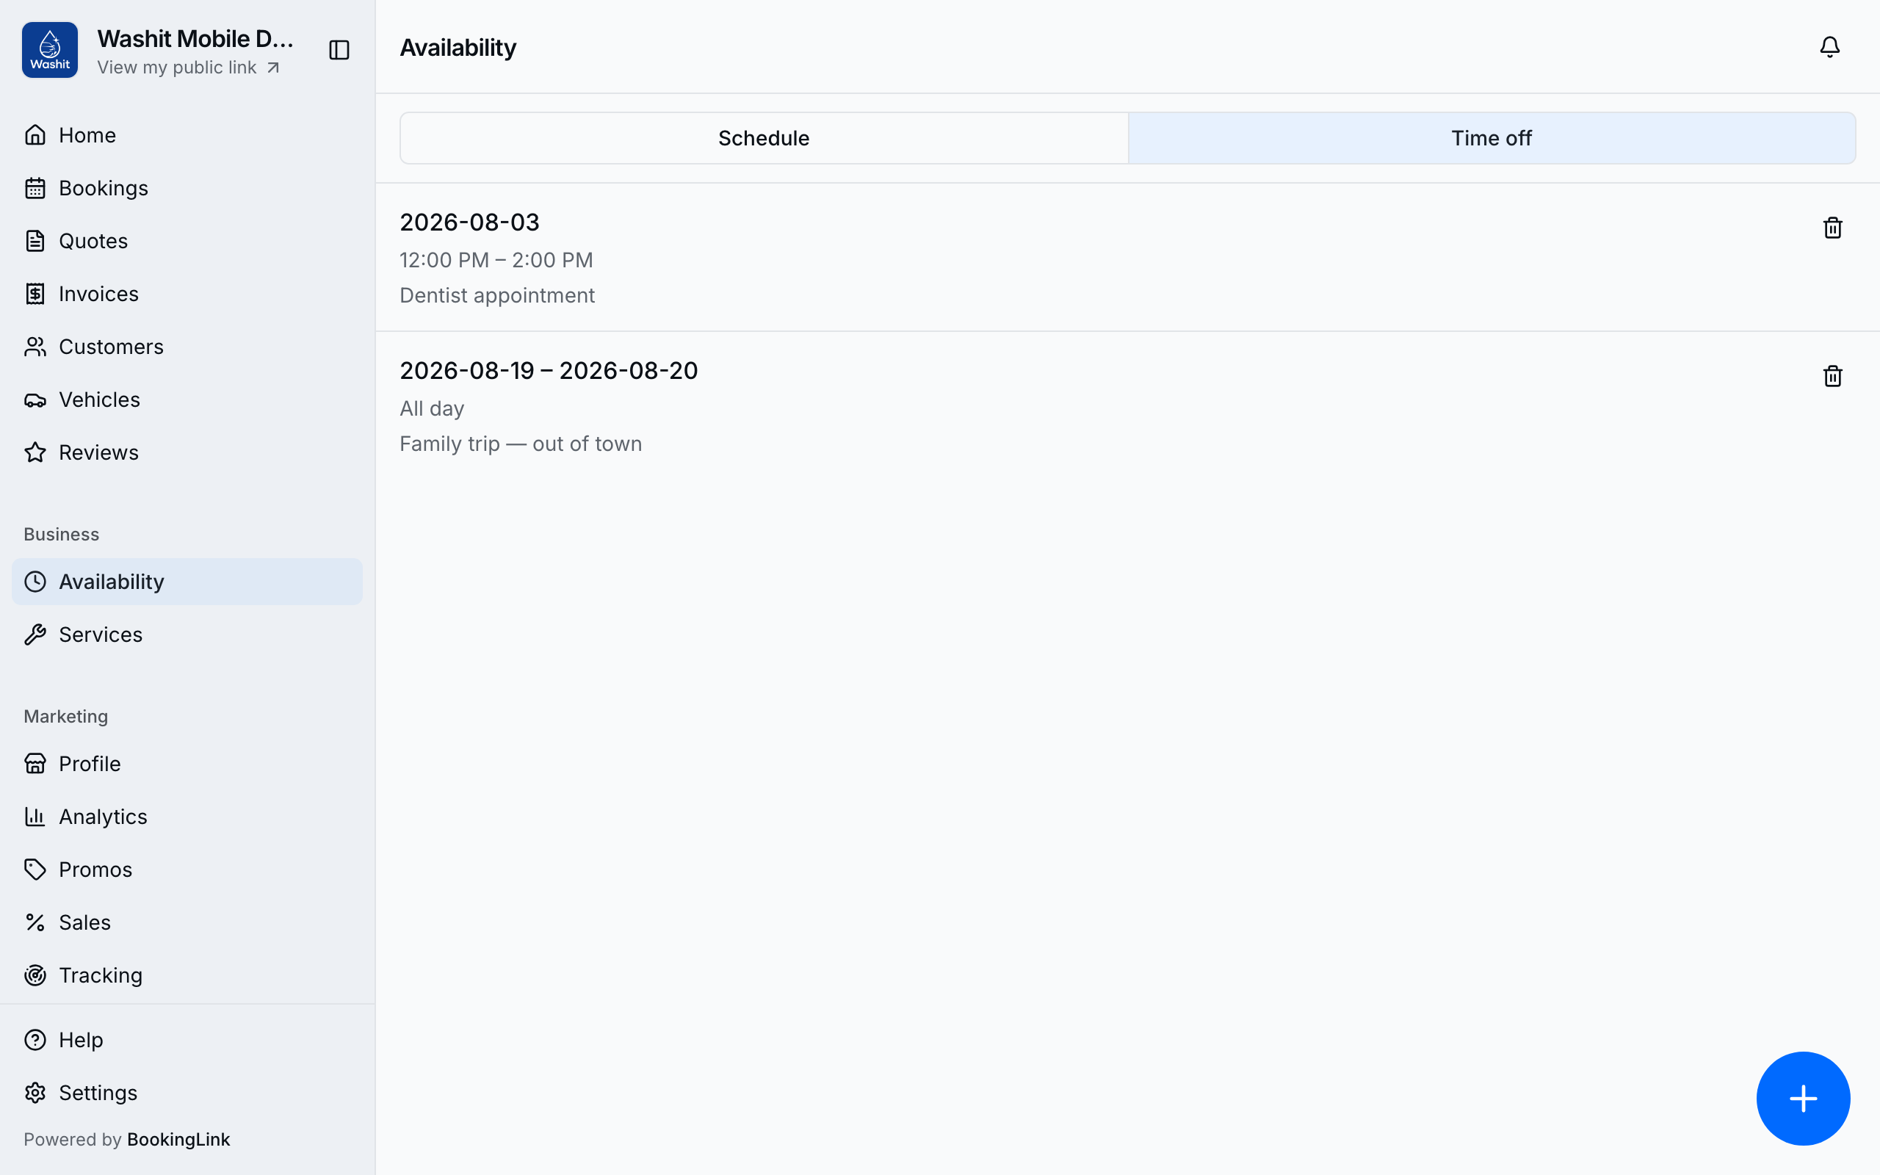Screen dimensions: 1880x1175
Task: Open the Customers section
Action: [187, 347]
